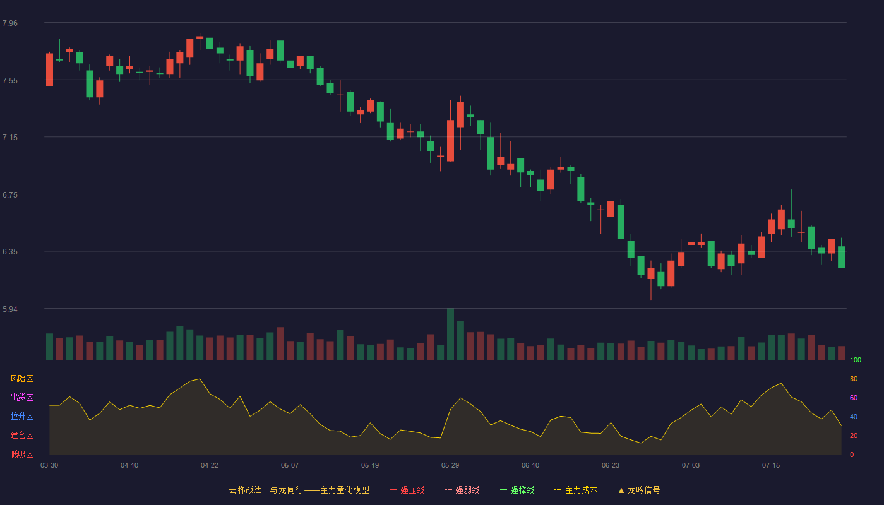The width and height of the screenshot is (884, 505).
Task: Click the 6.35 price axis label
Action: pos(10,252)
